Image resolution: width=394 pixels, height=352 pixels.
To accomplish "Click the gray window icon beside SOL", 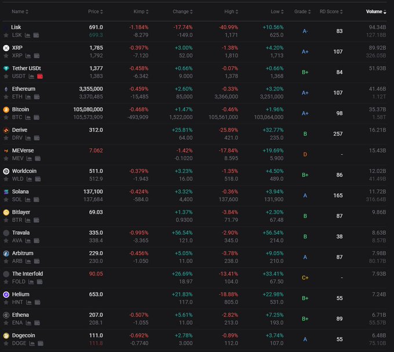I will [x=37, y=199].
